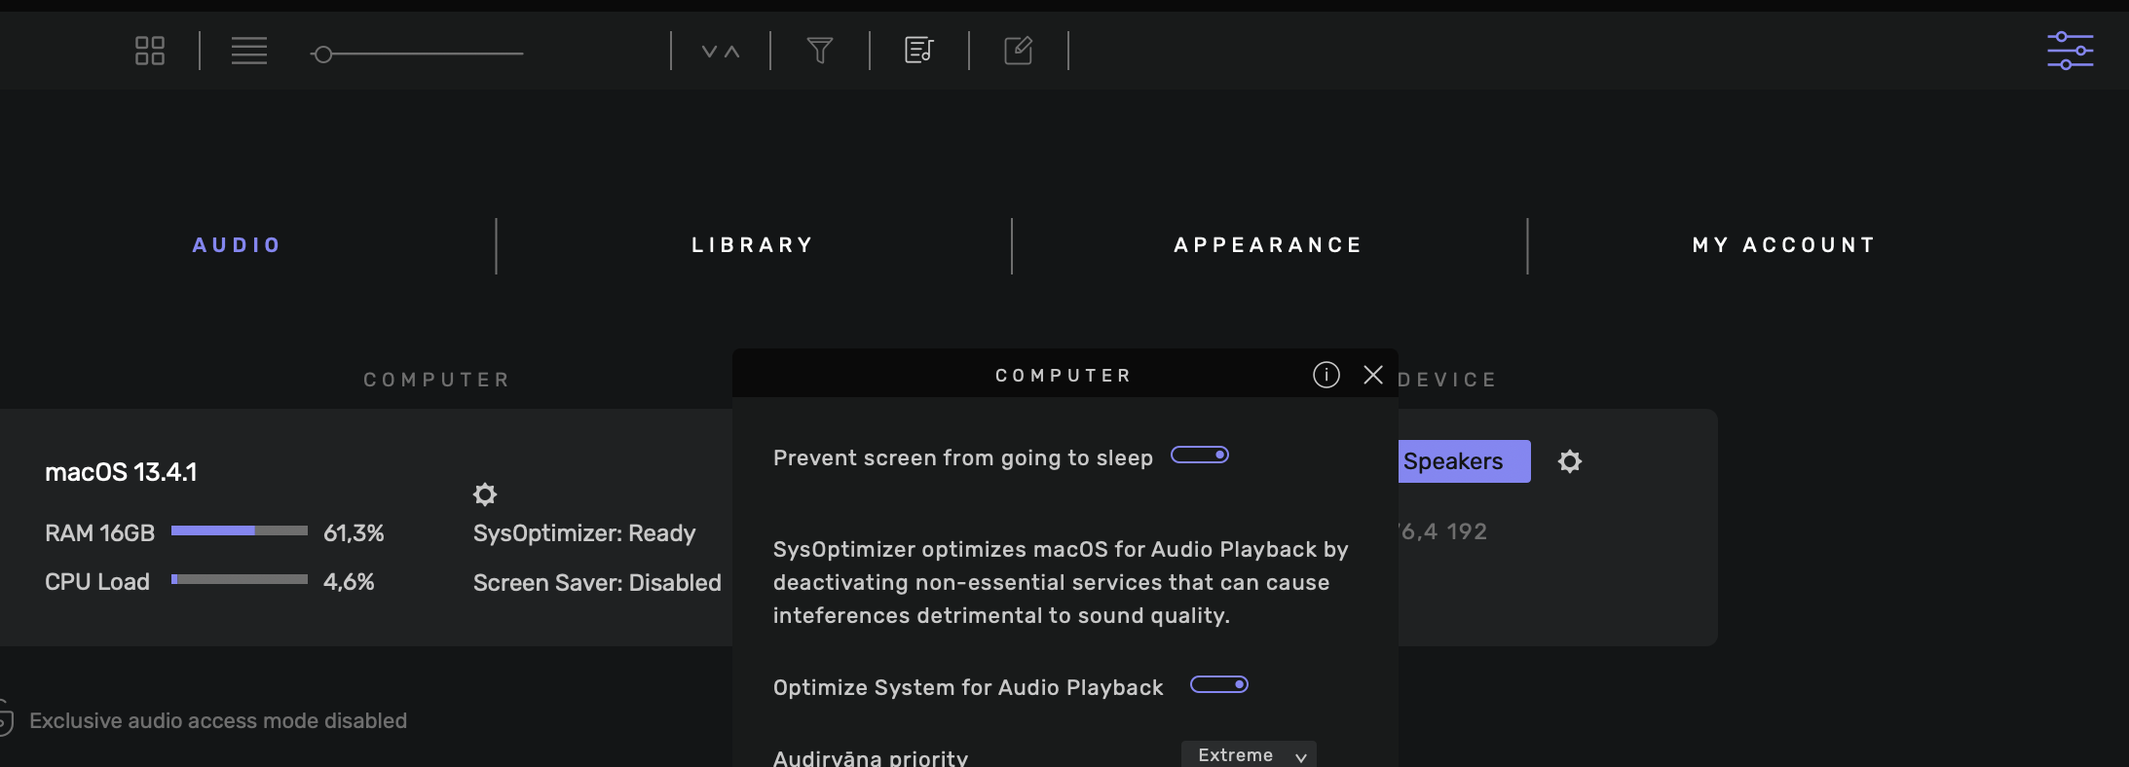Click the Speakers output device button
The image size is (2129, 767).
1465,461
